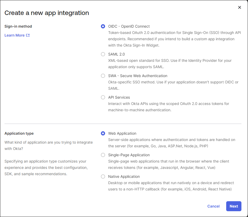The image size is (248, 217).
Task: Click the 'Create a new app integration' title
Action: point(47,13)
